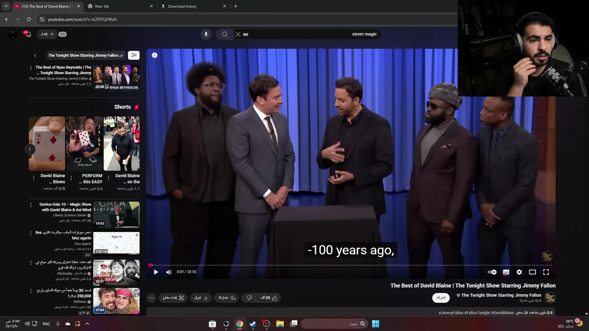
Task: Open options for 'David Blaine Blows' short
Action: (x=34, y=178)
